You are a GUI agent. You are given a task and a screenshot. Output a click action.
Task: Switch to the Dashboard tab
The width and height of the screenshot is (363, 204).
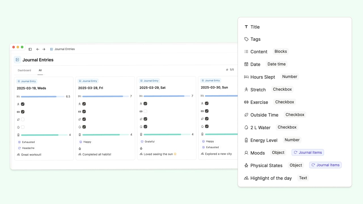[24, 70]
